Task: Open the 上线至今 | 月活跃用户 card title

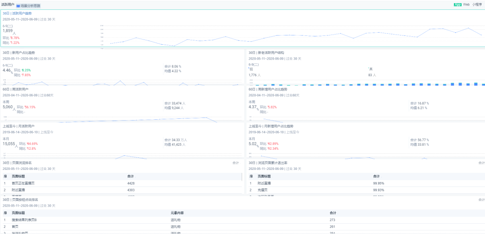Action: (x=18, y=126)
